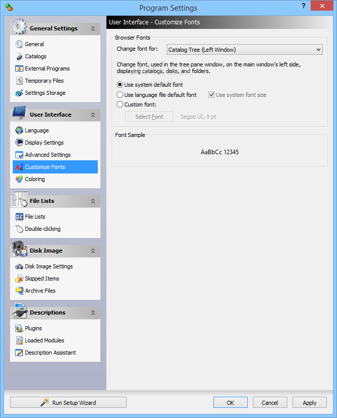Click the Skipped Items icon
The width and height of the screenshot is (337, 418).
(19, 278)
